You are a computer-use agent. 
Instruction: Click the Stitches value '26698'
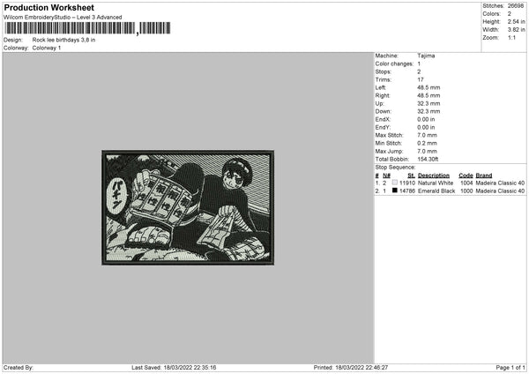(516, 6)
